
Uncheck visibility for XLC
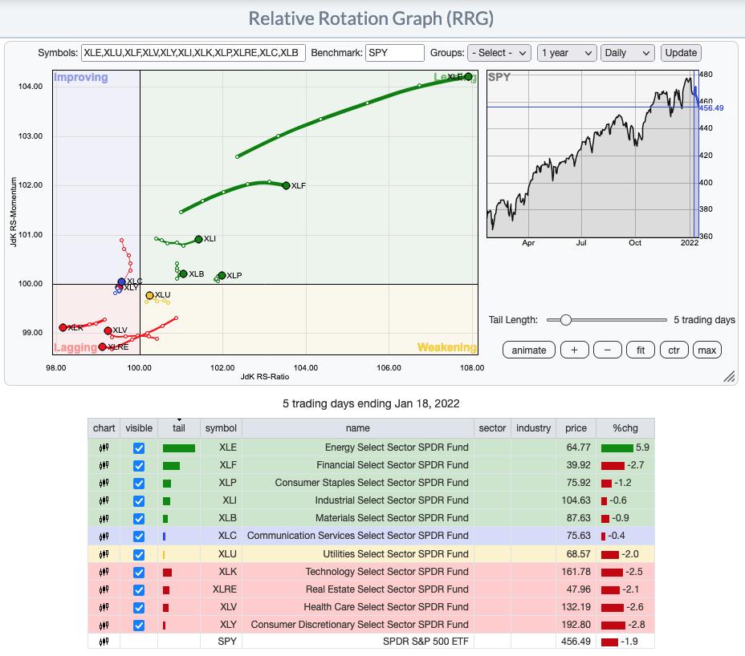tap(139, 537)
